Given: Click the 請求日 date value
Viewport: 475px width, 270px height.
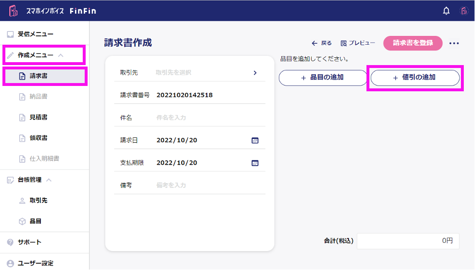Looking at the screenshot, I should (x=177, y=140).
